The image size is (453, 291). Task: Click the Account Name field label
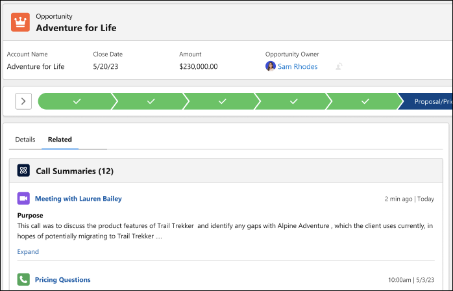(27, 54)
